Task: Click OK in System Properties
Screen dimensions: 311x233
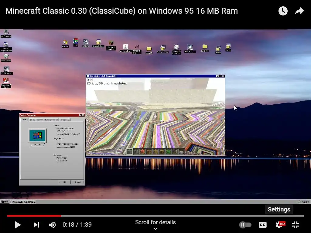Action: click(x=64, y=182)
